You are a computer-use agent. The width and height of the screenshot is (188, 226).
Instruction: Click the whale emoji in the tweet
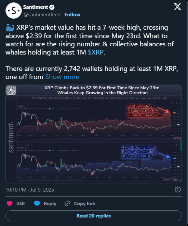(10, 28)
